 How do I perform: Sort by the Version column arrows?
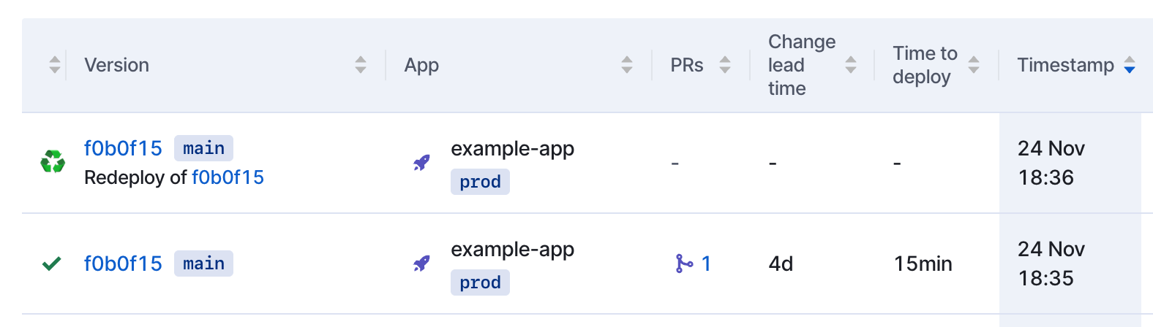point(361,65)
